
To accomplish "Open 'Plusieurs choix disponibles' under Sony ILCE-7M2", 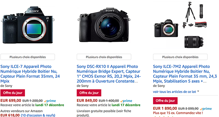I will click(180, 57).
